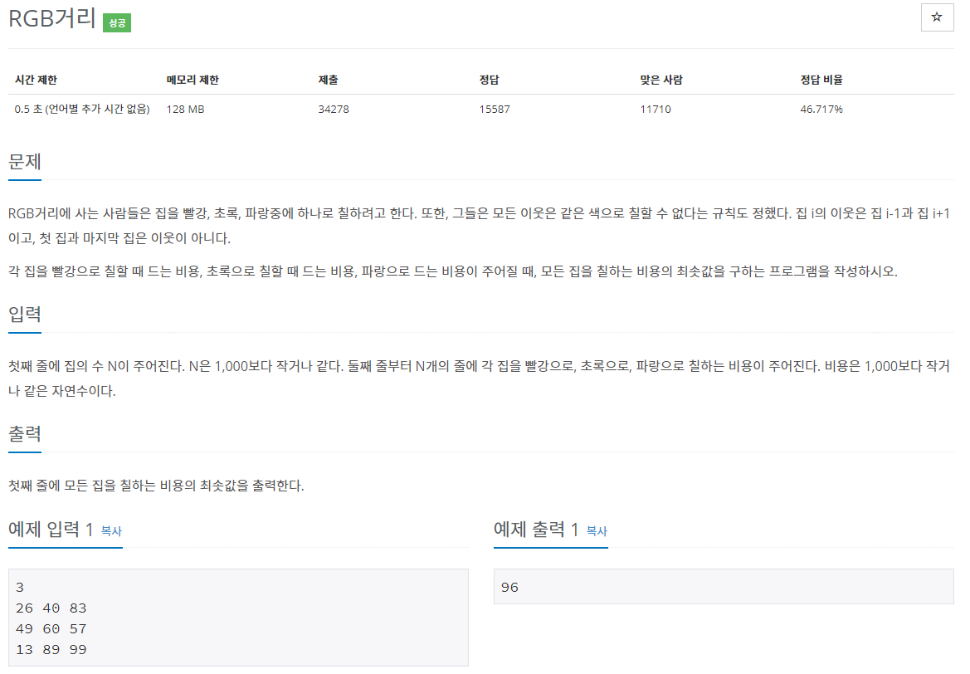Copy example input via 복사 link
Screen dimensions: 970x674
pyautogui.click(x=111, y=531)
